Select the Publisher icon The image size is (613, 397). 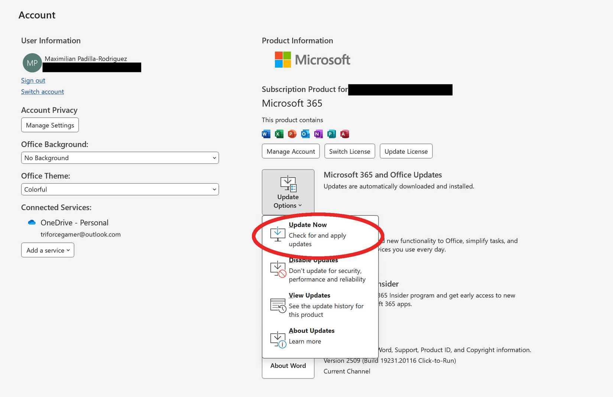(331, 134)
